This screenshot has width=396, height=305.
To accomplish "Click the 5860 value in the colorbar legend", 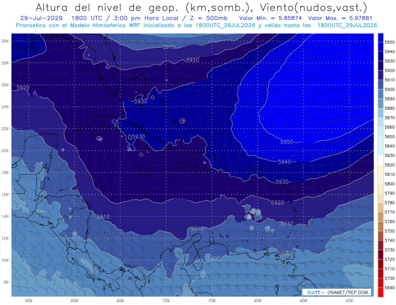I will pos(389,127).
